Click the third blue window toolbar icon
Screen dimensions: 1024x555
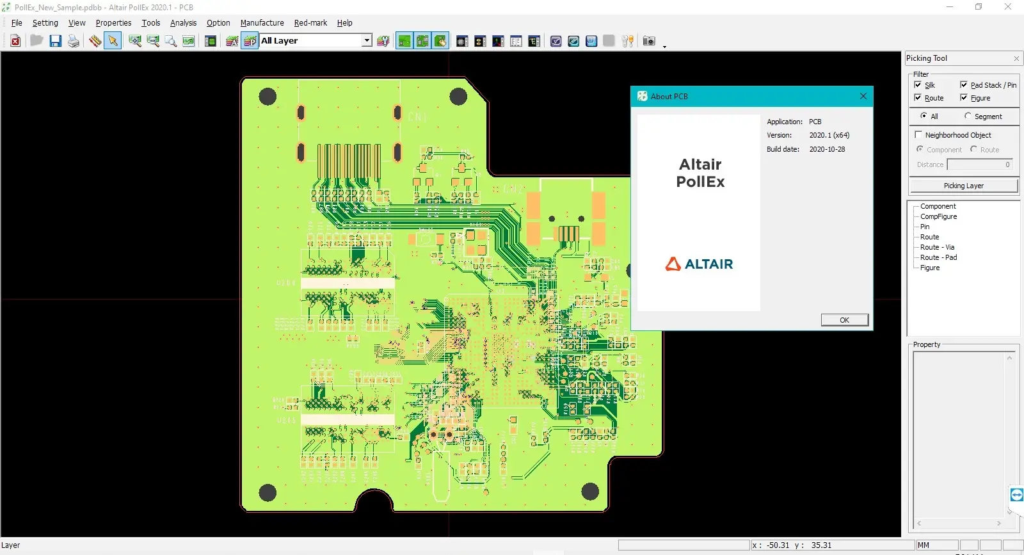[x=591, y=41]
